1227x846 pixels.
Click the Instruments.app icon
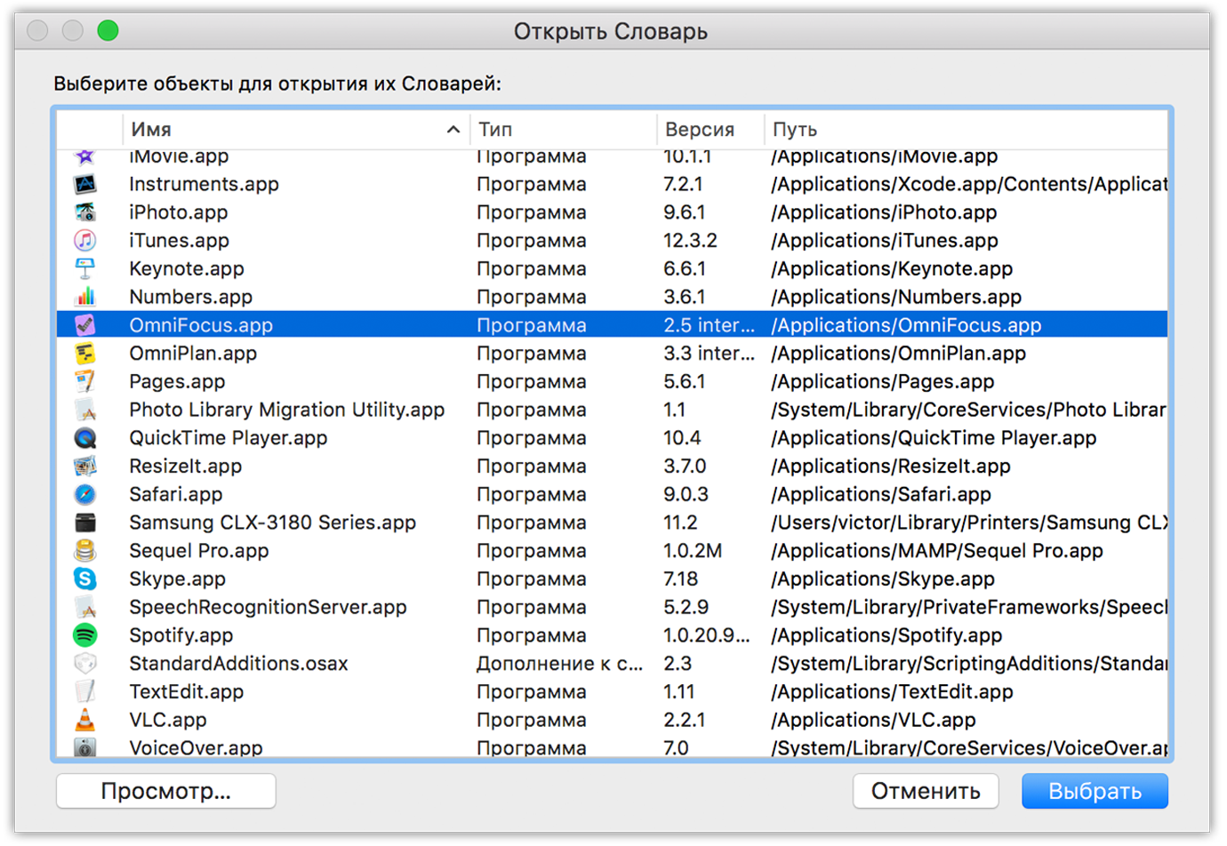[x=85, y=184]
